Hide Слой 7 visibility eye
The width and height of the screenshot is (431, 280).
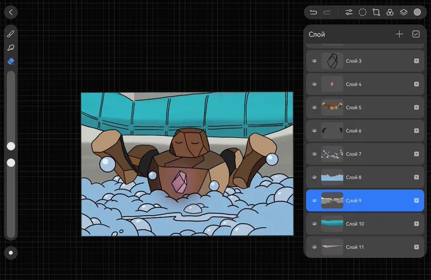coord(314,154)
